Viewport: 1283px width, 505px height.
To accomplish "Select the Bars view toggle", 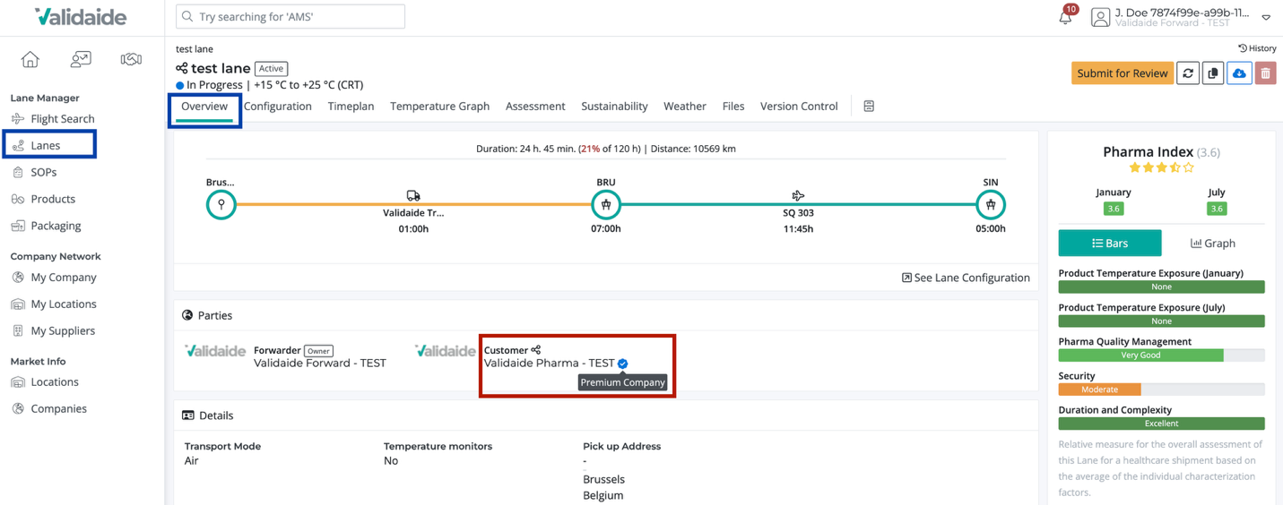I will pyautogui.click(x=1110, y=244).
